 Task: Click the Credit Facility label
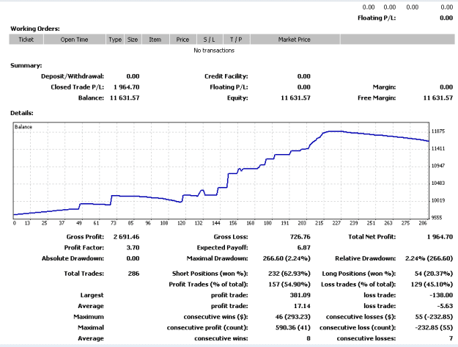coord(226,76)
